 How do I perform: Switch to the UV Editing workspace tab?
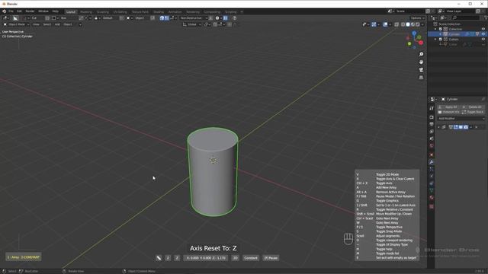click(x=120, y=12)
